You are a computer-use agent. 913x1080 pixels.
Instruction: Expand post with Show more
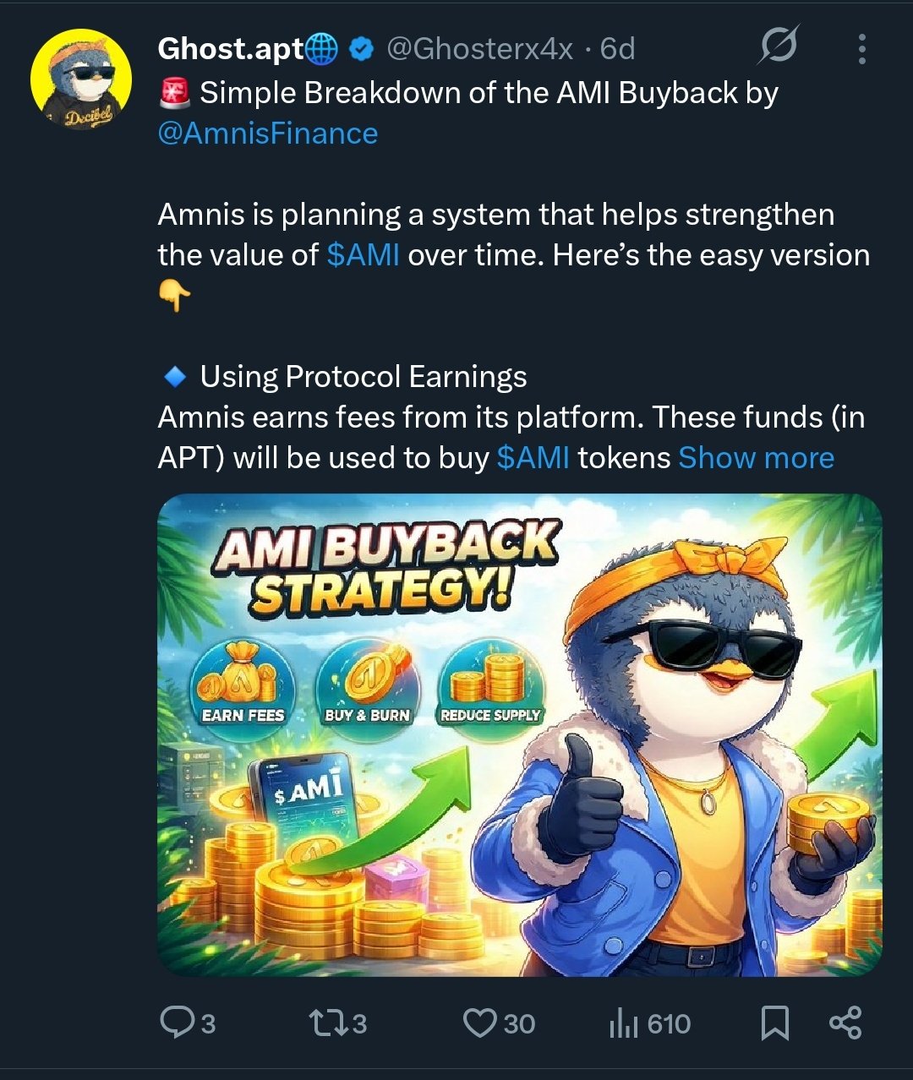(x=756, y=457)
